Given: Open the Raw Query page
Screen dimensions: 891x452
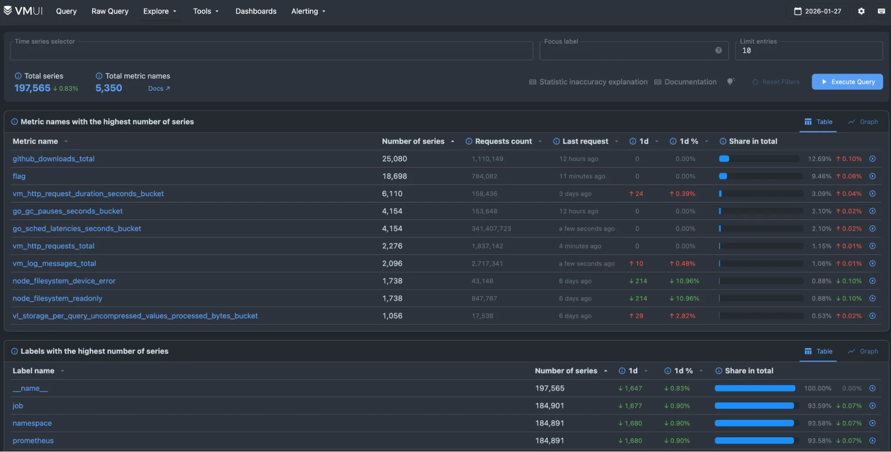Looking at the screenshot, I should (110, 11).
